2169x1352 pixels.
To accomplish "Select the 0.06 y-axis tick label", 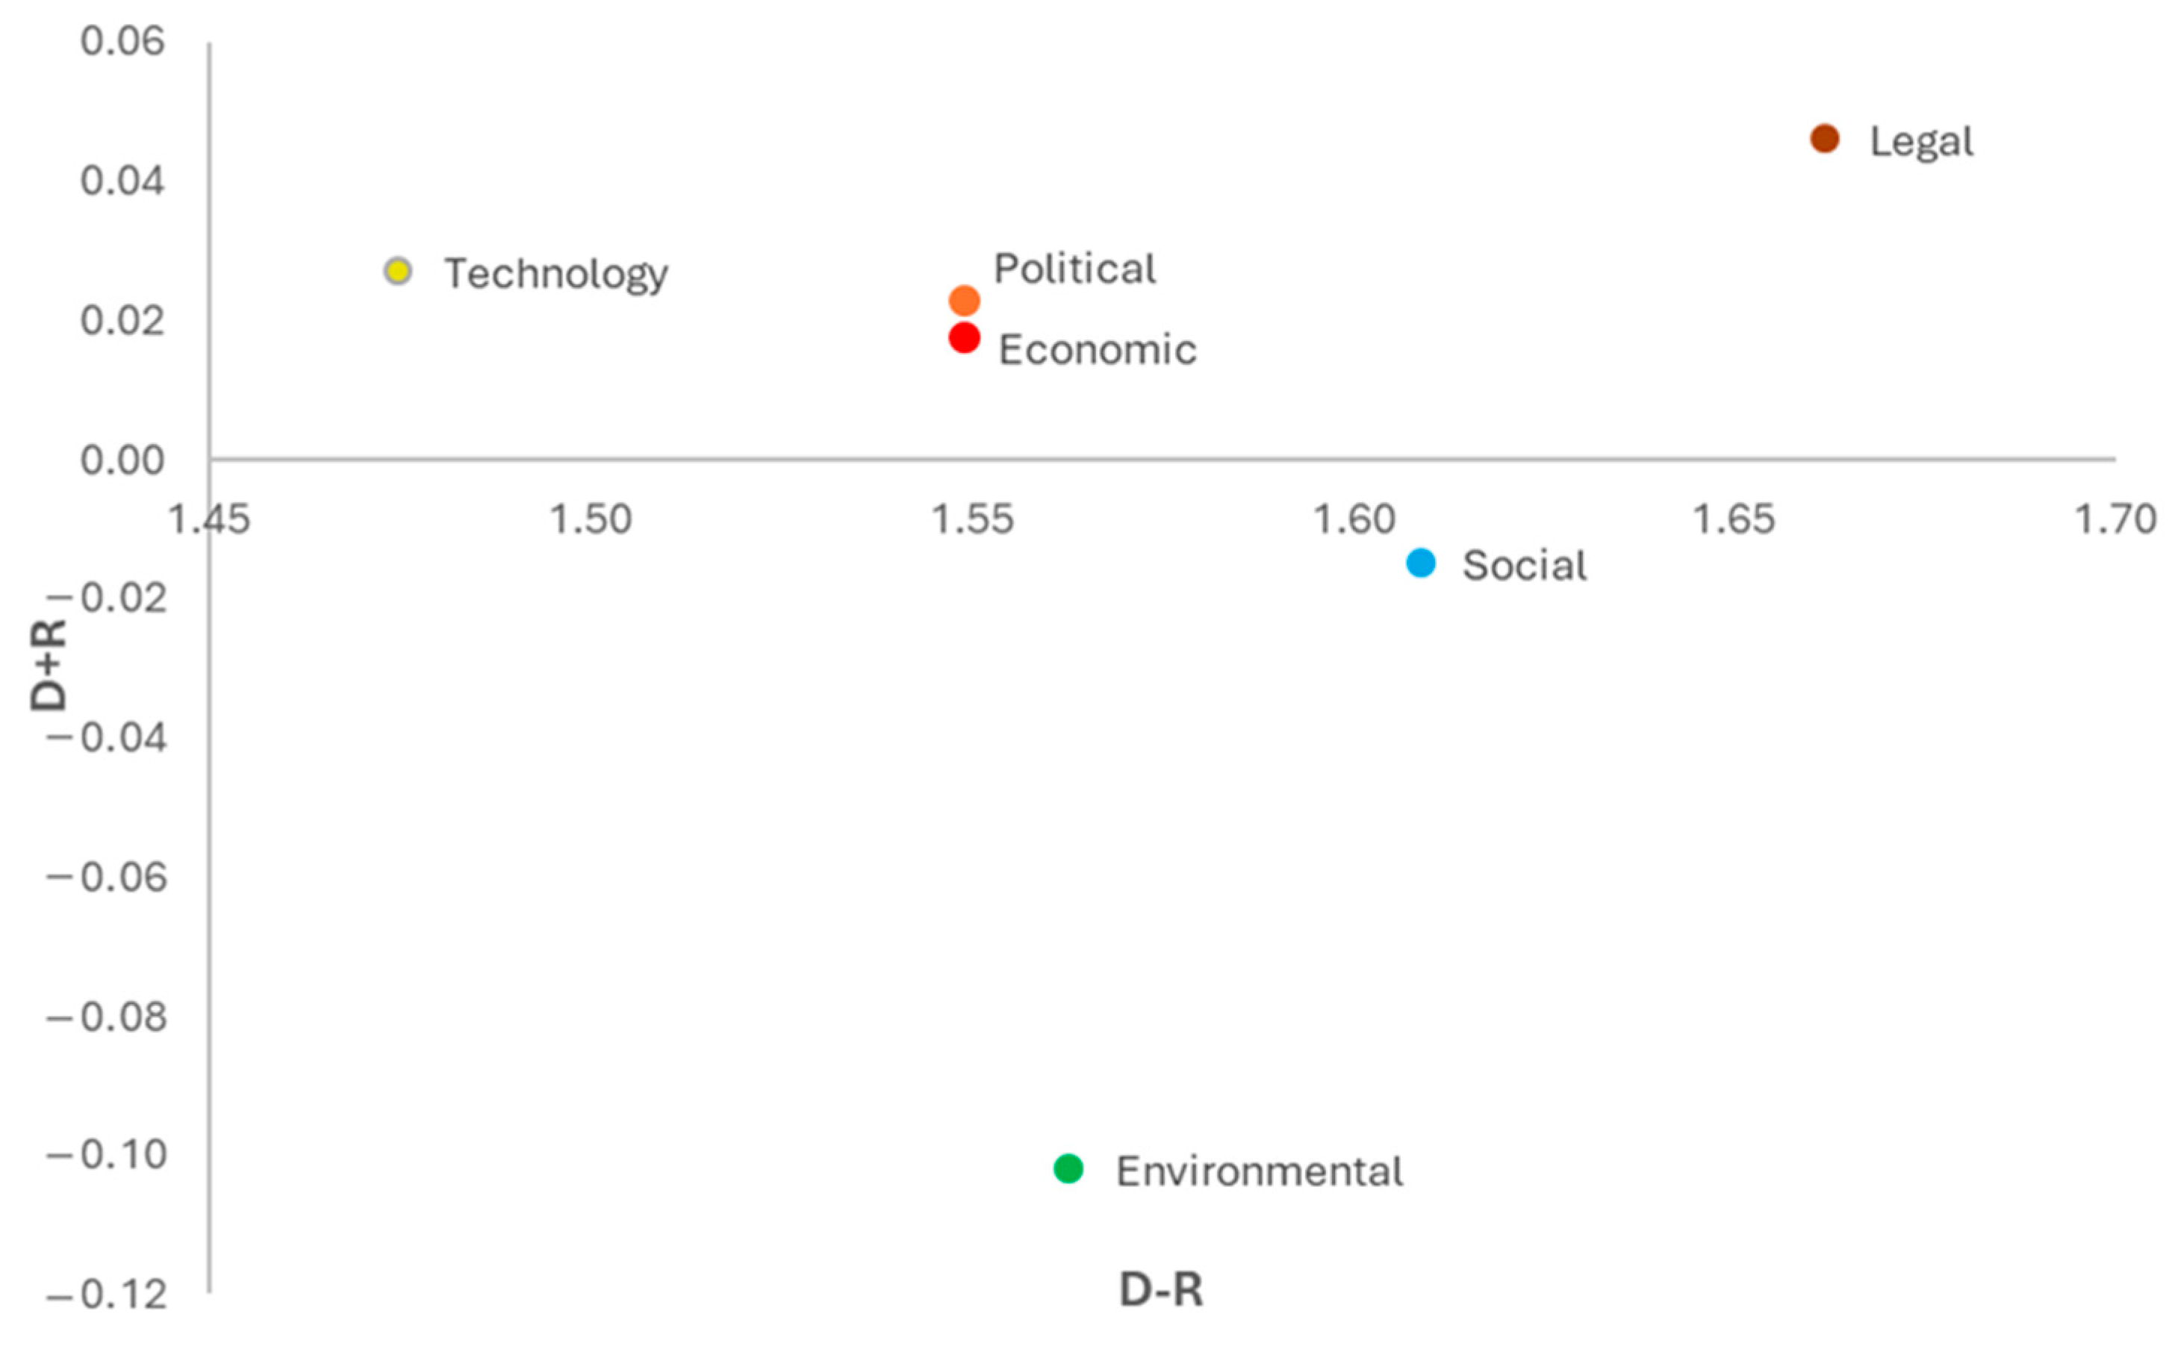I will tap(122, 41).
